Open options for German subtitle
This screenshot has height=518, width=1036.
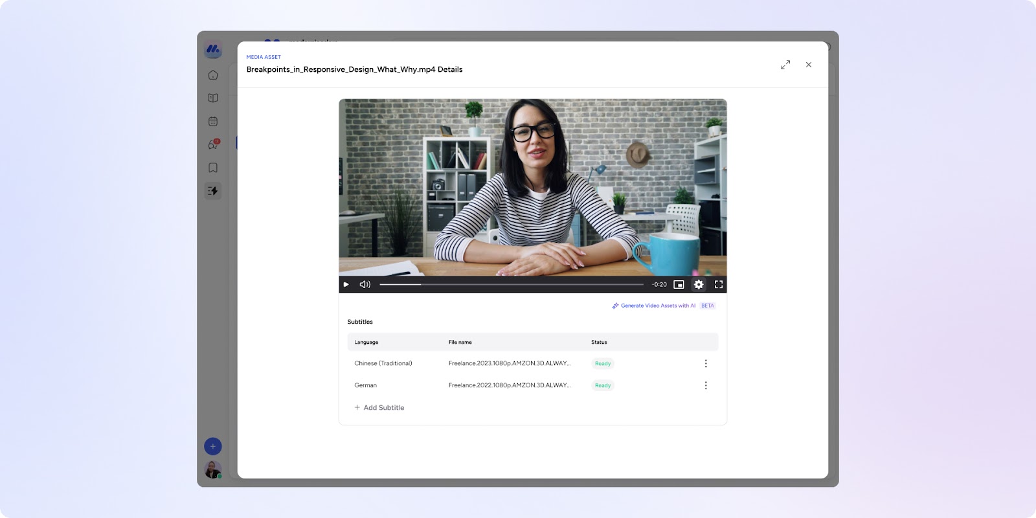tap(706, 385)
